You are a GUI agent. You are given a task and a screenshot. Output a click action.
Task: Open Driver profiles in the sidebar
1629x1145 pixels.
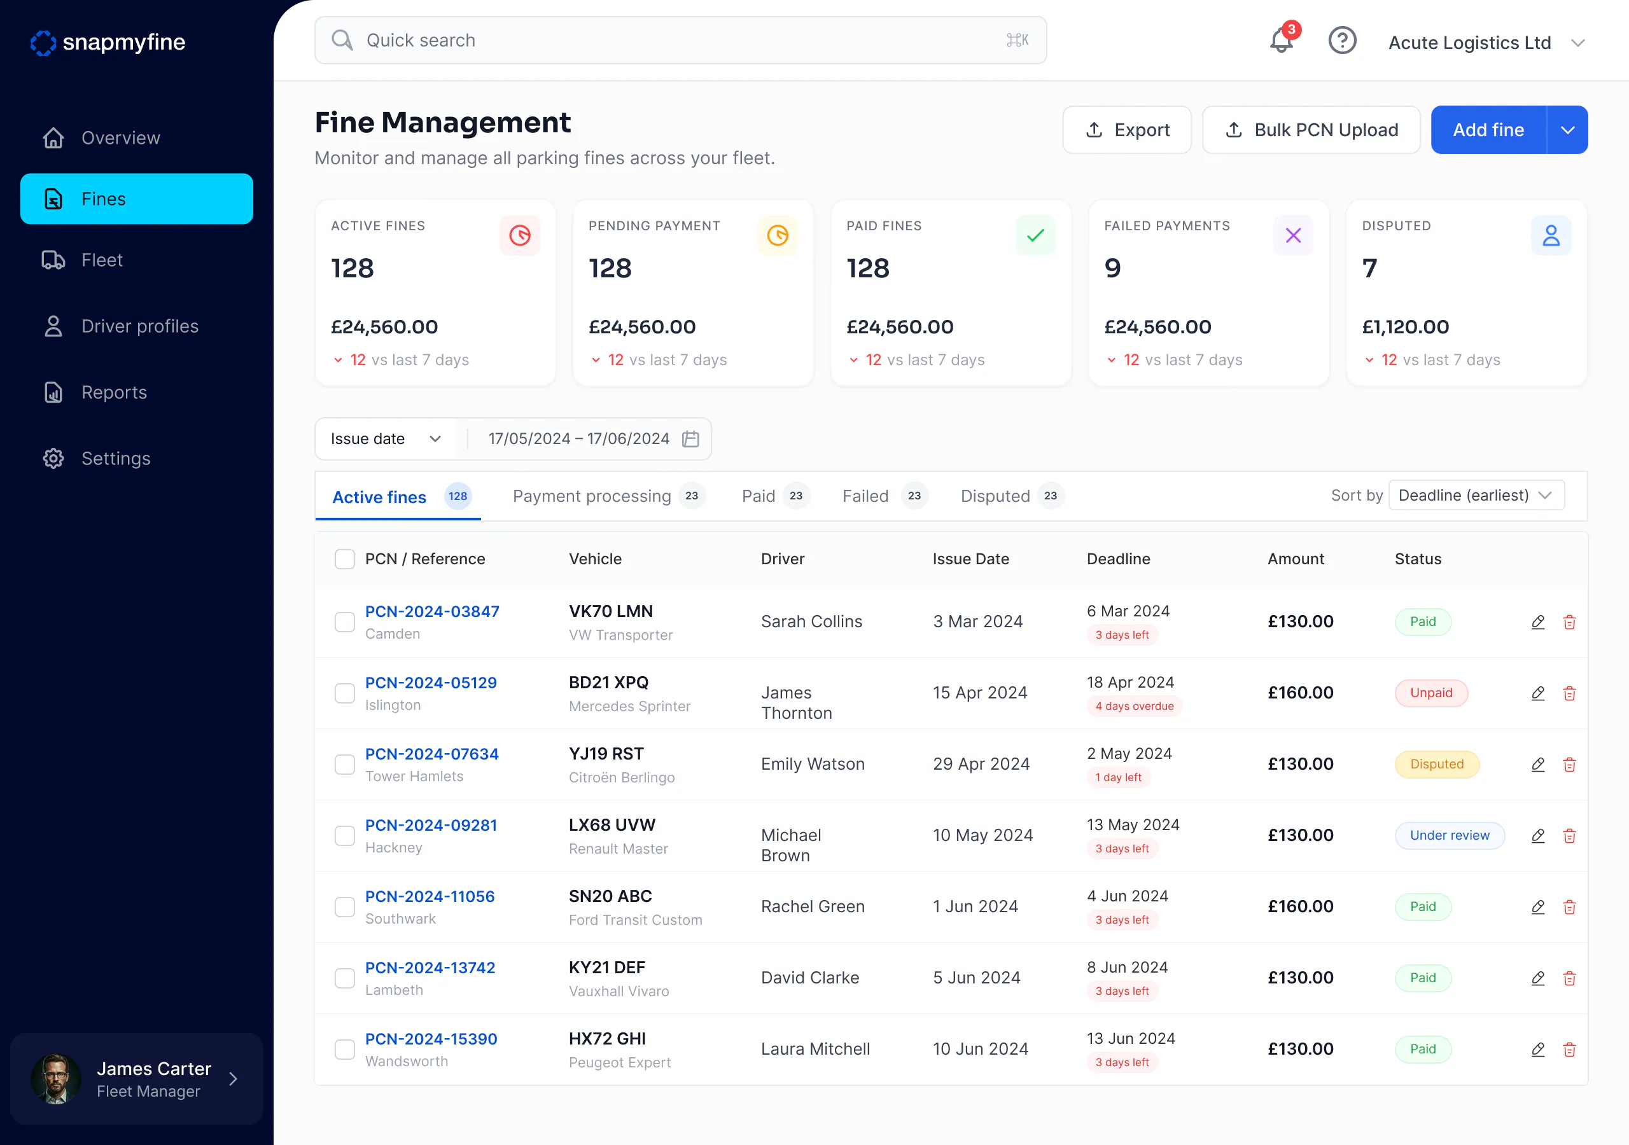click(137, 326)
